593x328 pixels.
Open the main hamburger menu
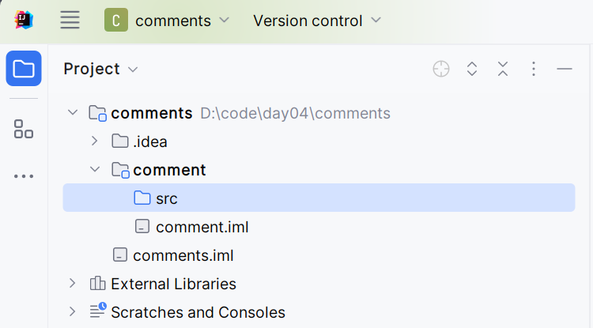[x=70, y=21]
